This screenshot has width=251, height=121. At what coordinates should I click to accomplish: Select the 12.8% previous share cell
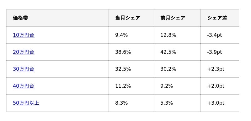click(177, 35)
